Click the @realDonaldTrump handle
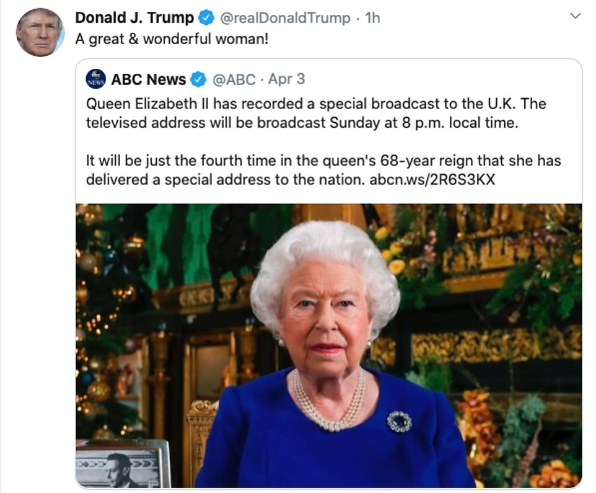596x493 pixels. pyautogui.click(x=285, y=18)
